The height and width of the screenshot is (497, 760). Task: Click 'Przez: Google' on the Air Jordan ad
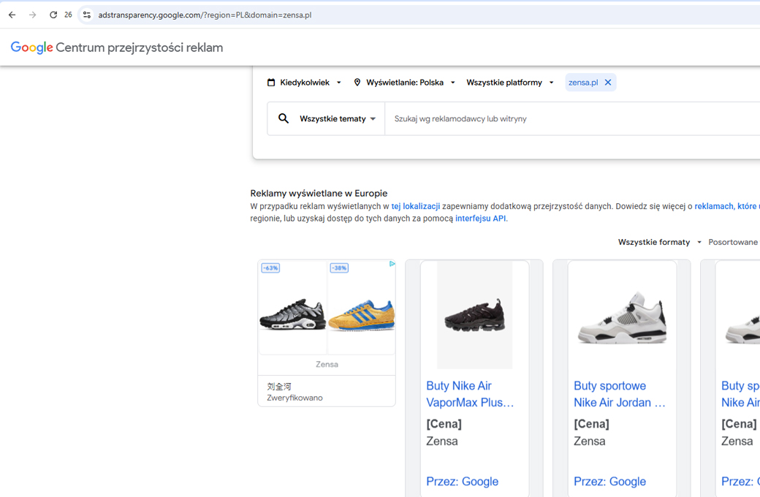point(609,482)
